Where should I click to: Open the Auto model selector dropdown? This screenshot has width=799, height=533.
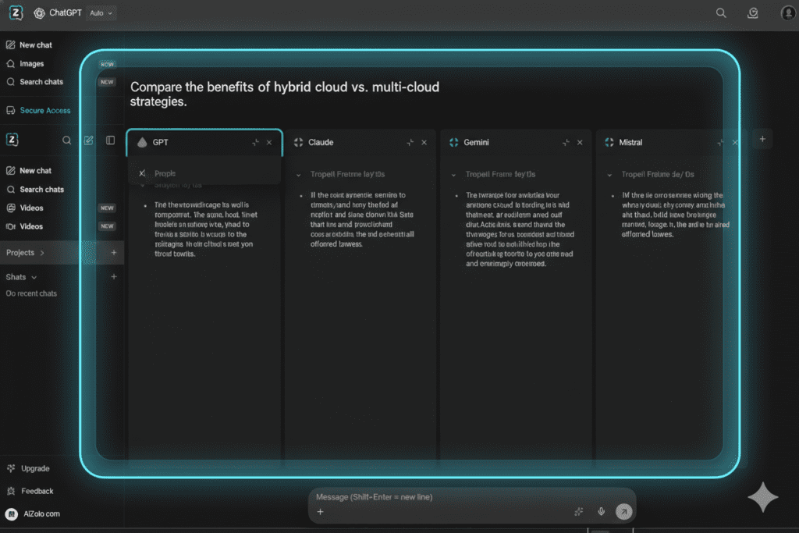pos(101,12)
